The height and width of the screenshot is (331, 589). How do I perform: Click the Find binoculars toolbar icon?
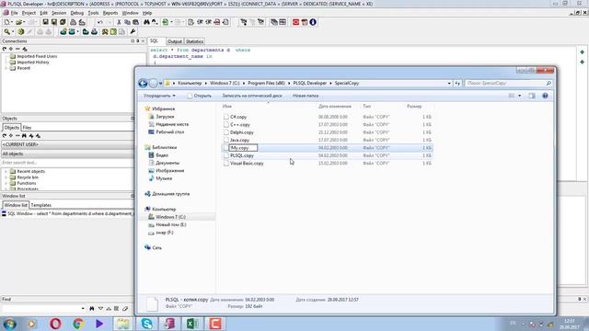point(146,22)
